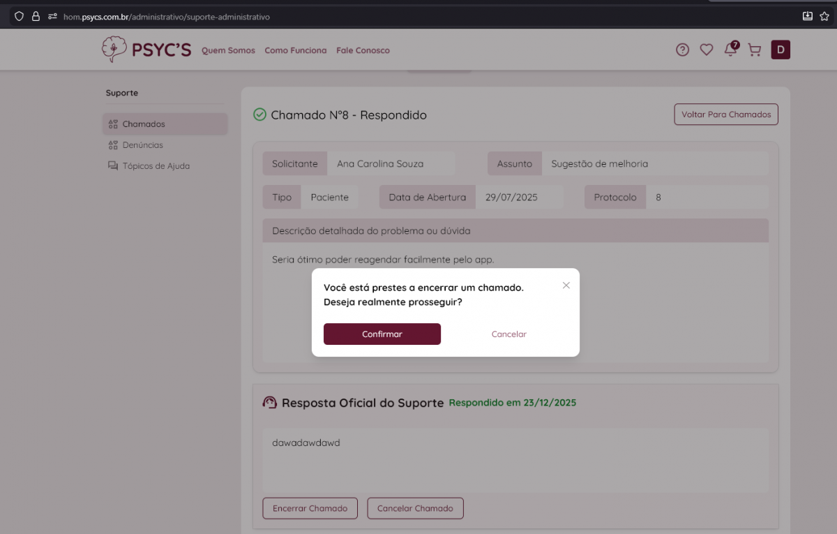
Task: Click the help question mark icon
Action: click(x=682, y=50)
